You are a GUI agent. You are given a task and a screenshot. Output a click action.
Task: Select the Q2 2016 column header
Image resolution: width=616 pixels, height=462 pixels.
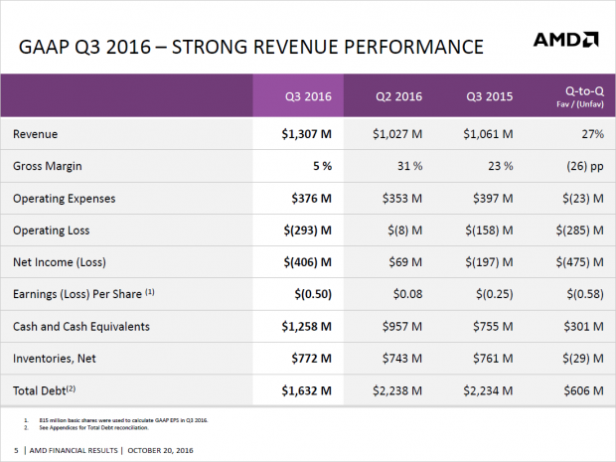(397, 97)
